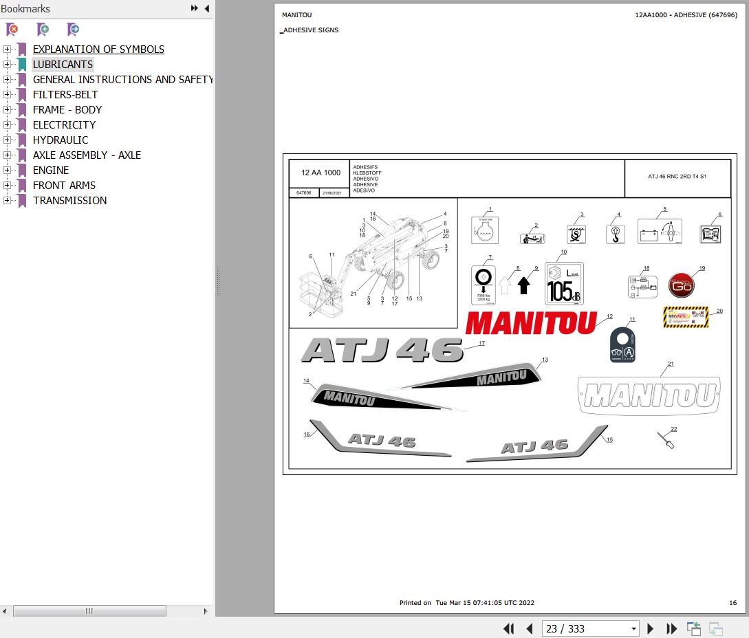
Task: Click the bookmarks horizontal scrollbar thumb
Action: pyautogui.click(x=89, y=611)
